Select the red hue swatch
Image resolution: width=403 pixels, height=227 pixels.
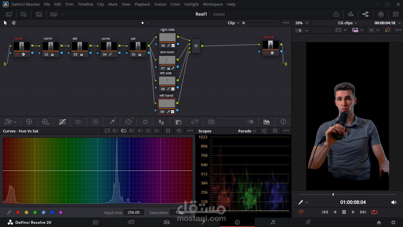pos(18,212)
